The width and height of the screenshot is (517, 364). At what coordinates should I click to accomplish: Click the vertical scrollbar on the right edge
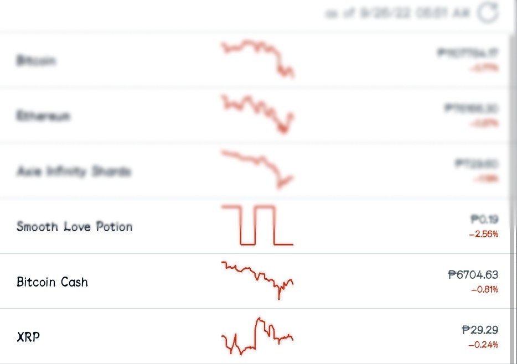513,197
